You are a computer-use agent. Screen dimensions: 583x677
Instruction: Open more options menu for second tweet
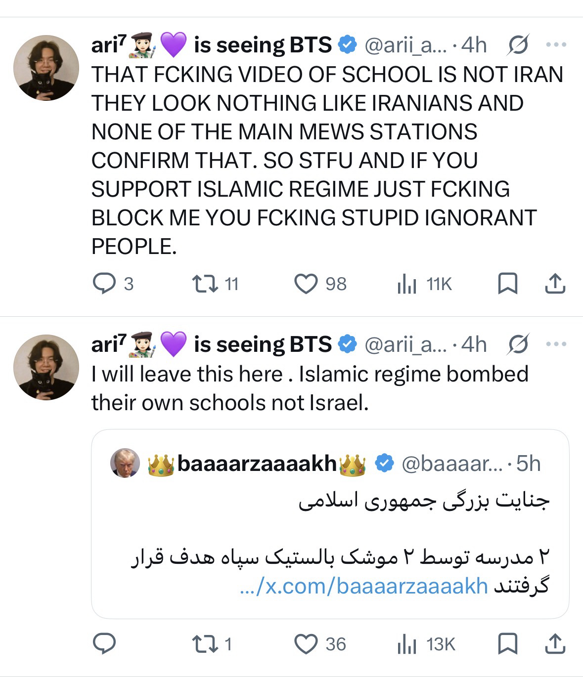coord(556,344)
